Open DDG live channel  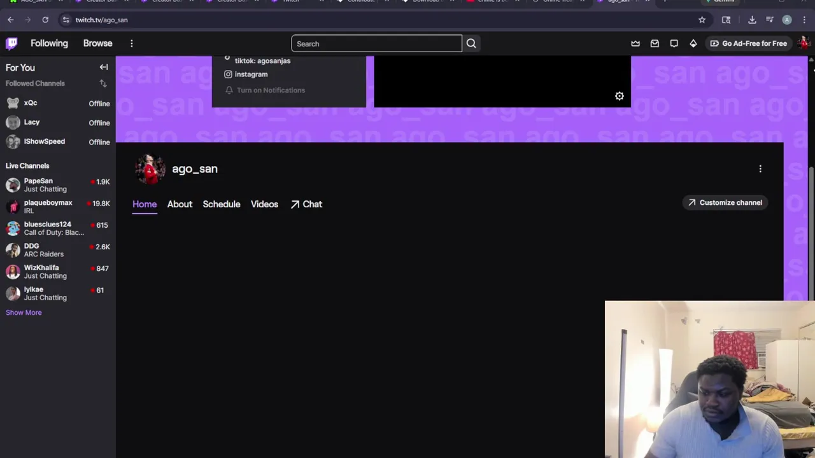[x=58, y=250]
